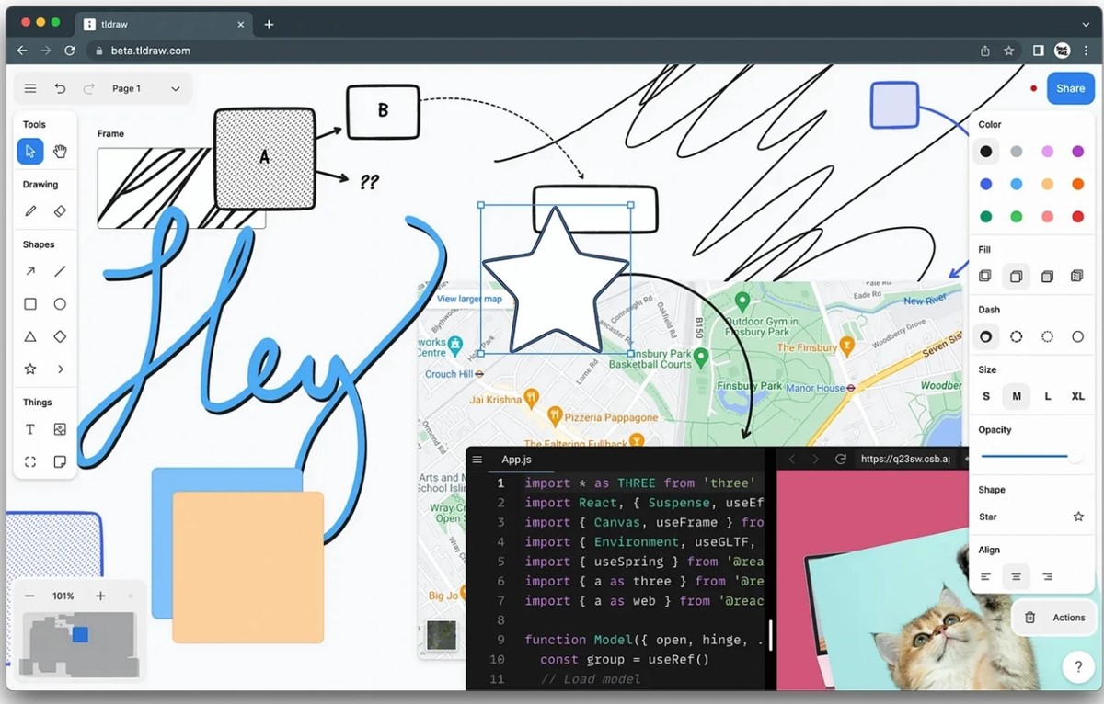Viewport: 1104px width, 704px height.
Task: Set size to L
Action: (x=1047, y=396)
